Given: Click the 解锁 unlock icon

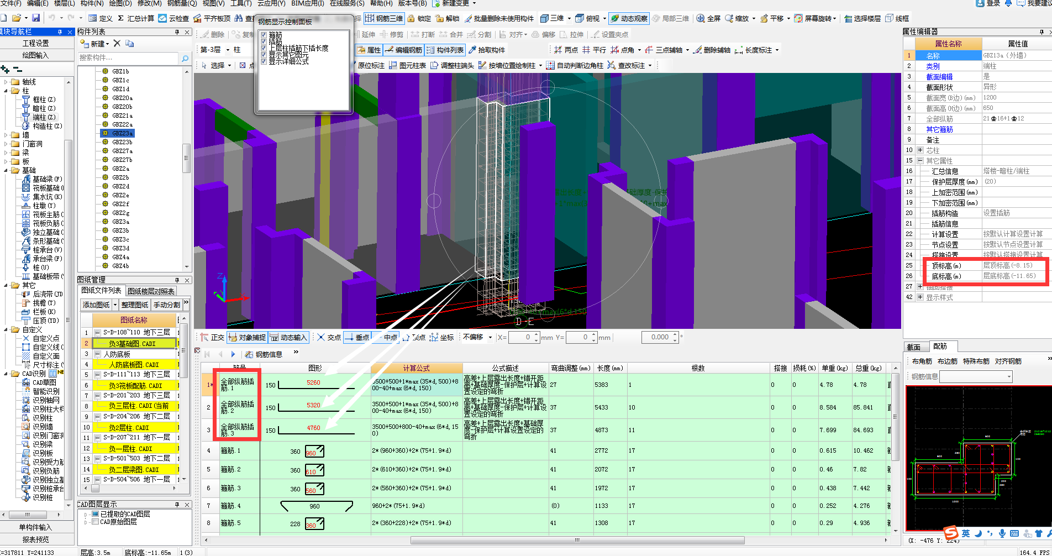Looking at the screenshot, I should point(448,18).
